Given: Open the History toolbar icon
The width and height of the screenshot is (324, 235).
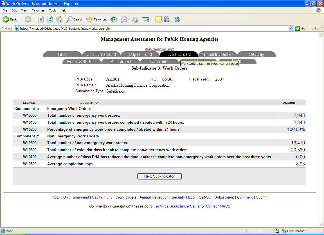Looking at the screenshot, I should point(114,19).
